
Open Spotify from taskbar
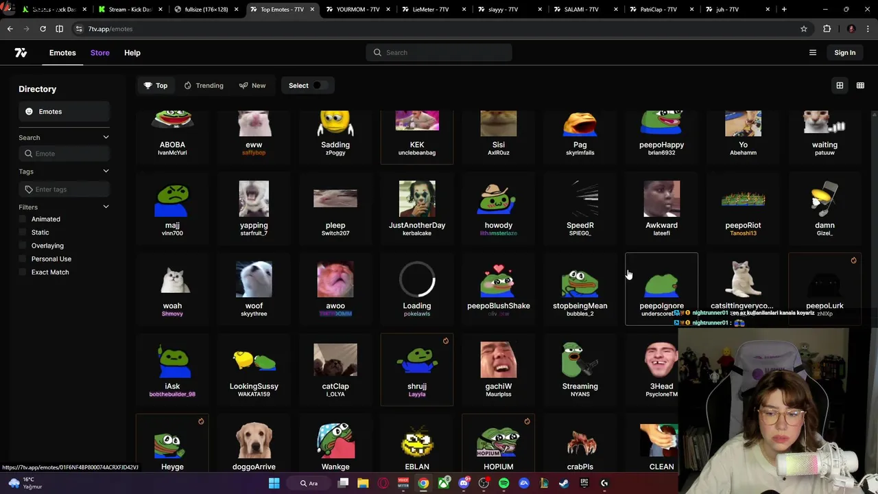coord(504,483)
